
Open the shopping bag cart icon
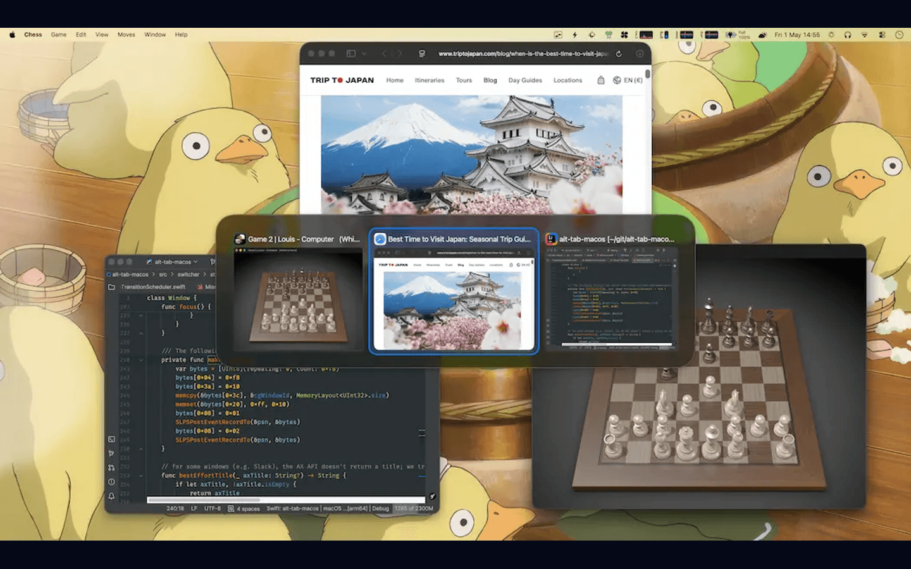tap(601, 80)
